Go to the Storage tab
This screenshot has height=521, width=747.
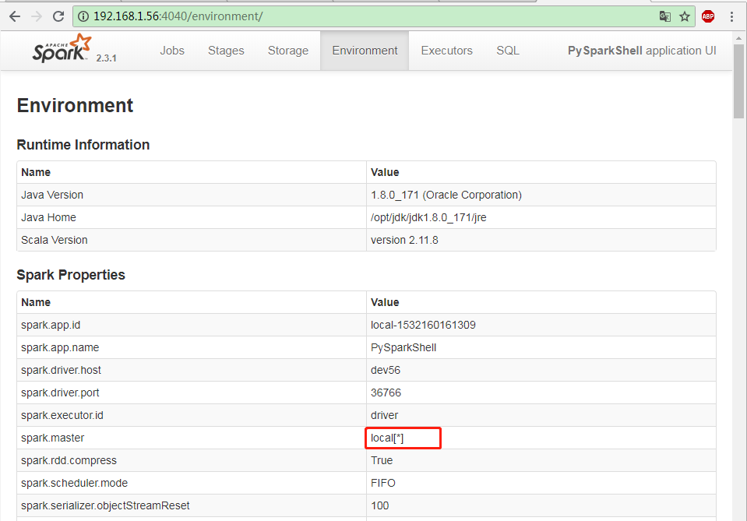288,51
